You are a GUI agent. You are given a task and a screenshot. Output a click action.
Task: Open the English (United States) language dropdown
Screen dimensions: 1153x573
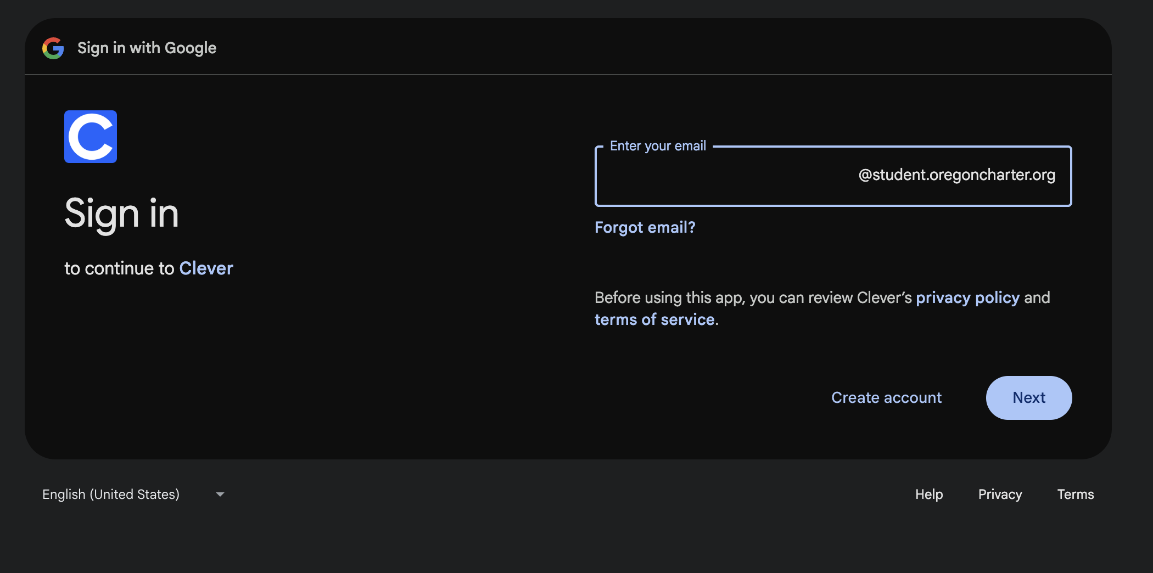(x=133, y=495)
